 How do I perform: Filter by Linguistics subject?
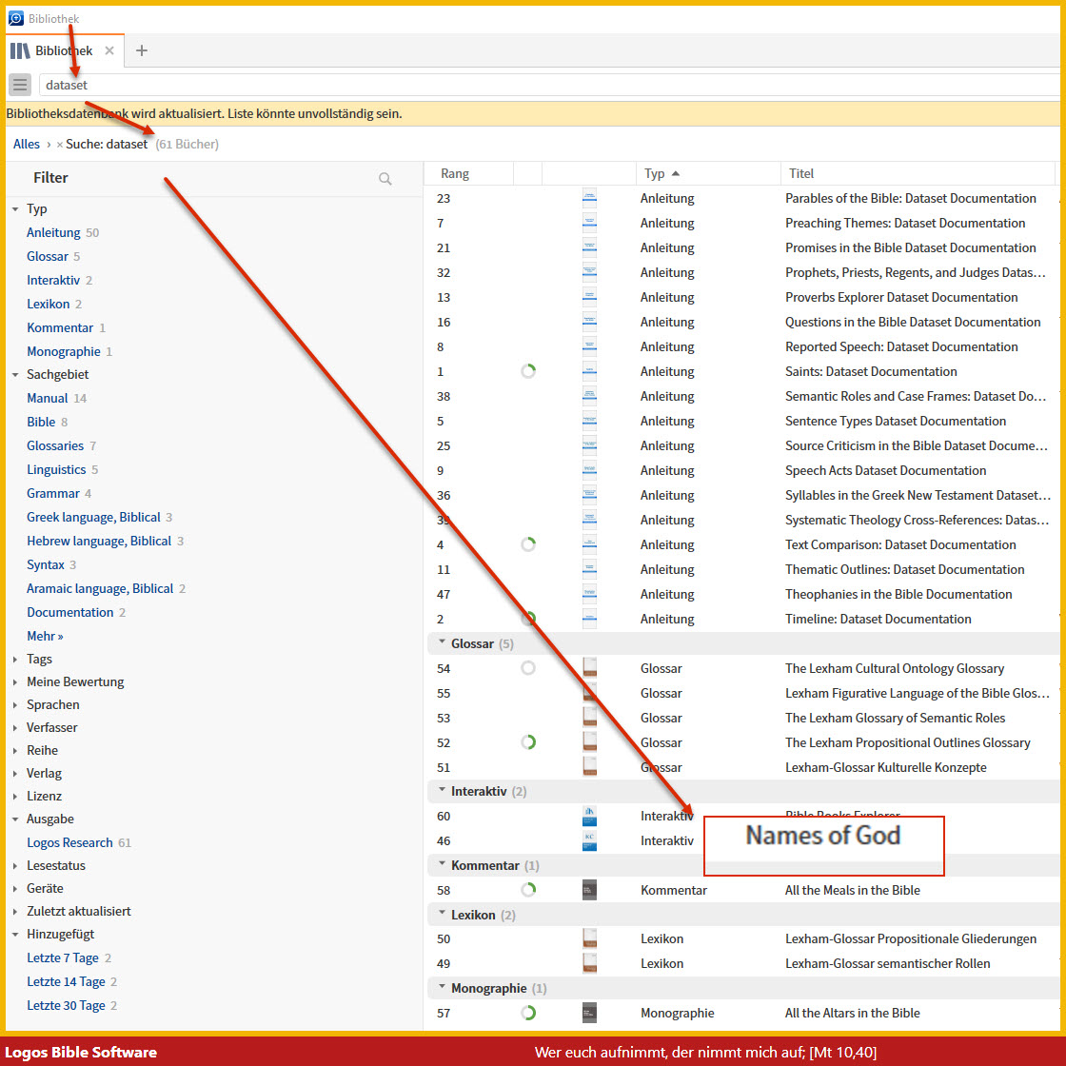56,470
